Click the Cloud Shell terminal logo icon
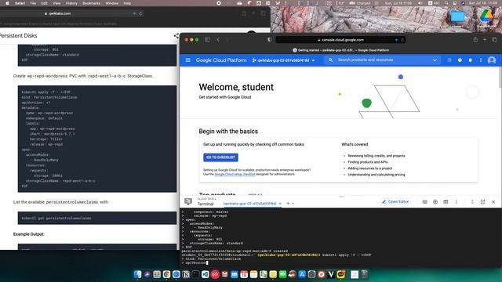This screenshot has width=502, height=282. coord(188,201)
